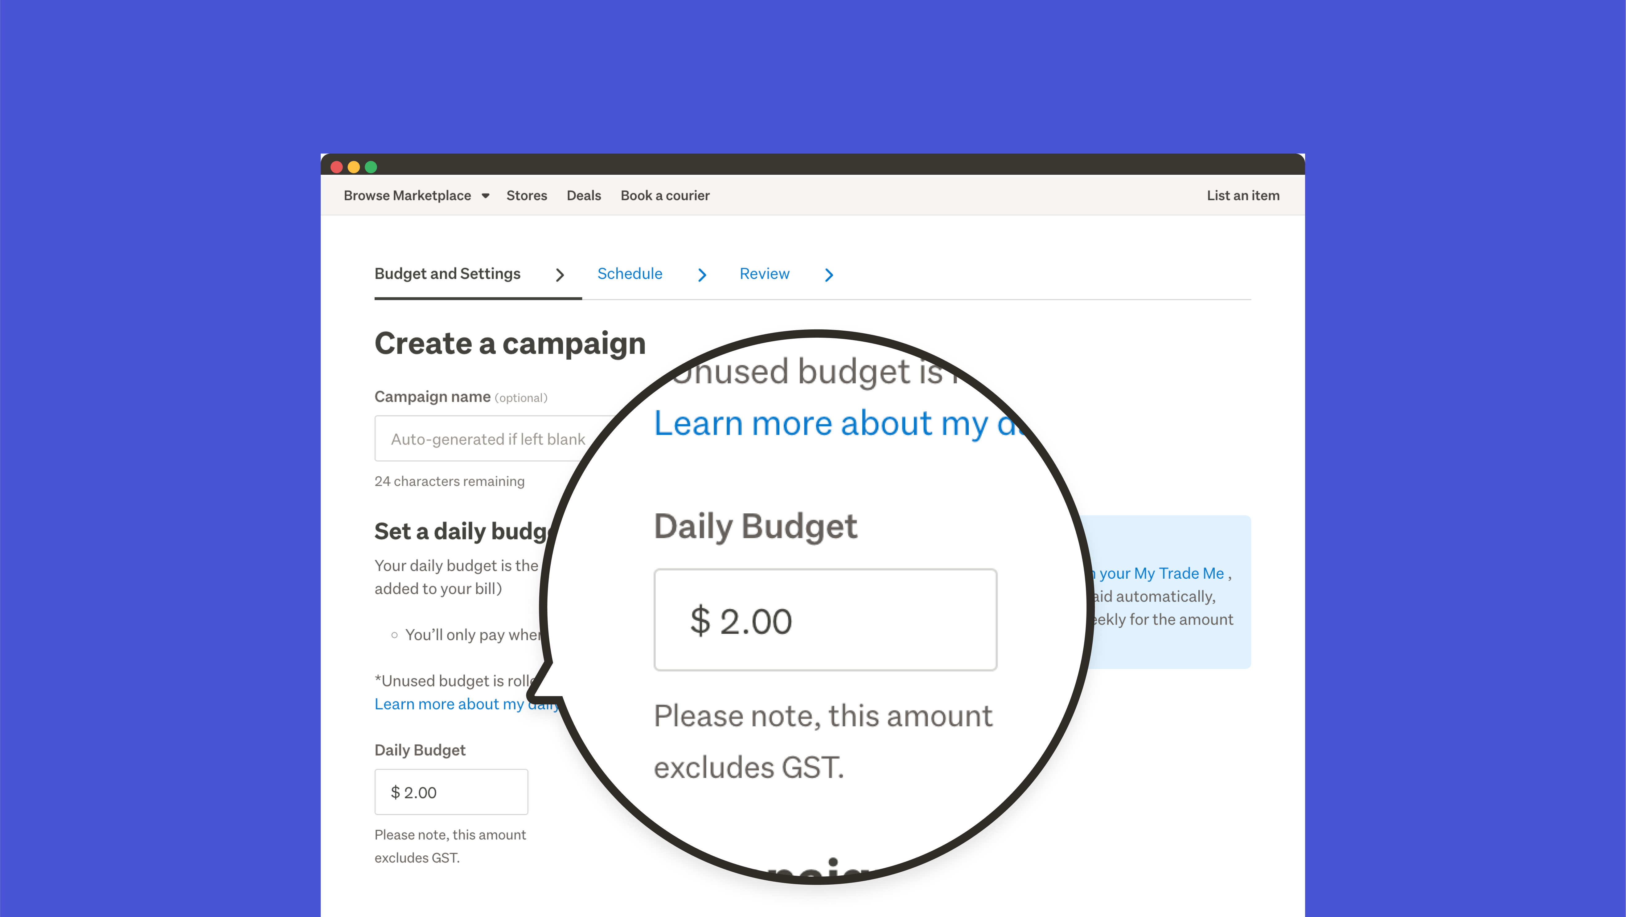Select the Budget and Settings tab
The image size is (1626, 917).
(x=447, y=274)
